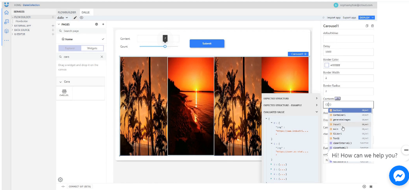Clear the widget search 'caro'
Viewport: 409px width, 190px height.
tap(102, 57)
